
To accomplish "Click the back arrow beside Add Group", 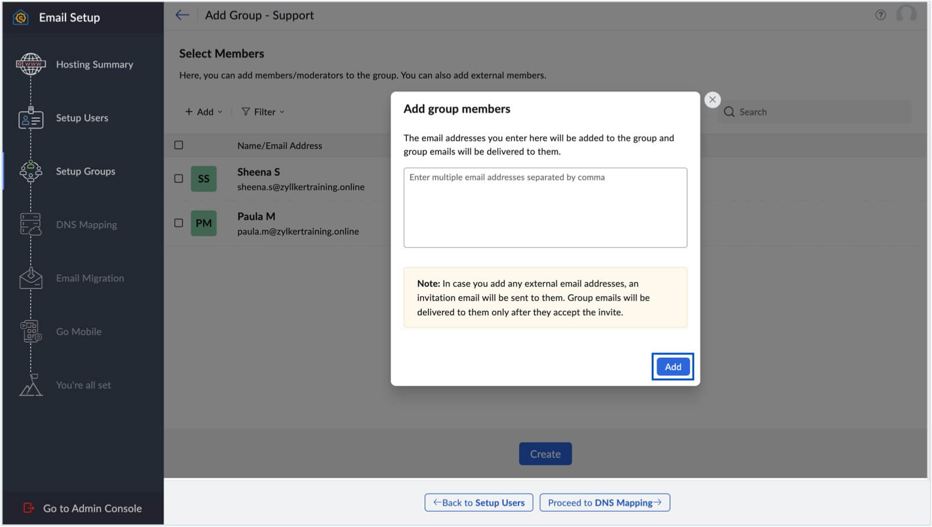I will 182,15.
